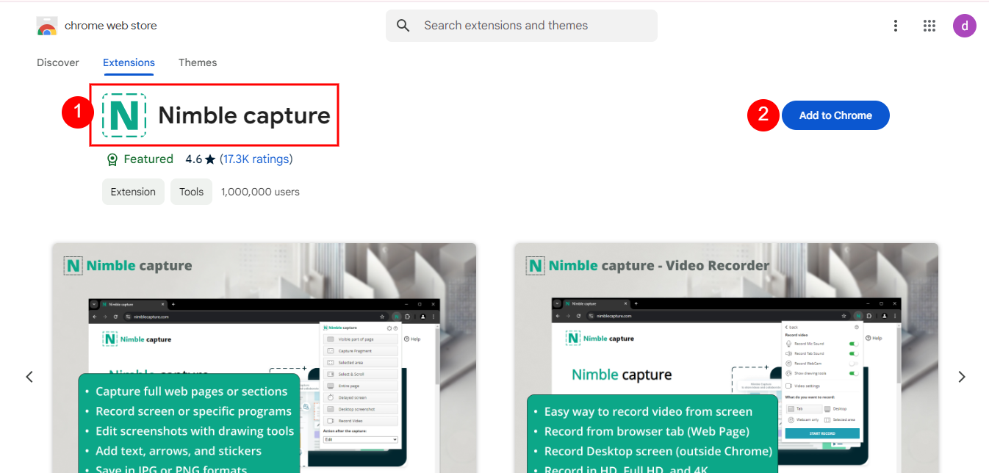The width and height of the screenshot is (989, 473).
Task: Select the Tools category chip
Action: click(191, 192)
